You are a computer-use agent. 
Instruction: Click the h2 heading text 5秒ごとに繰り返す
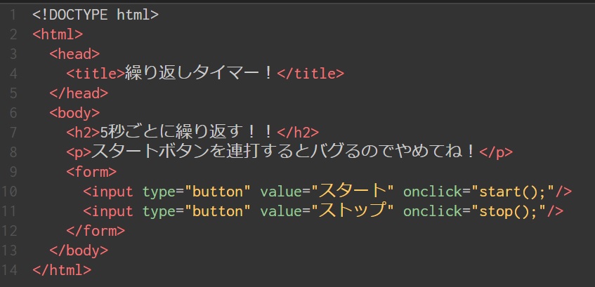188,132
